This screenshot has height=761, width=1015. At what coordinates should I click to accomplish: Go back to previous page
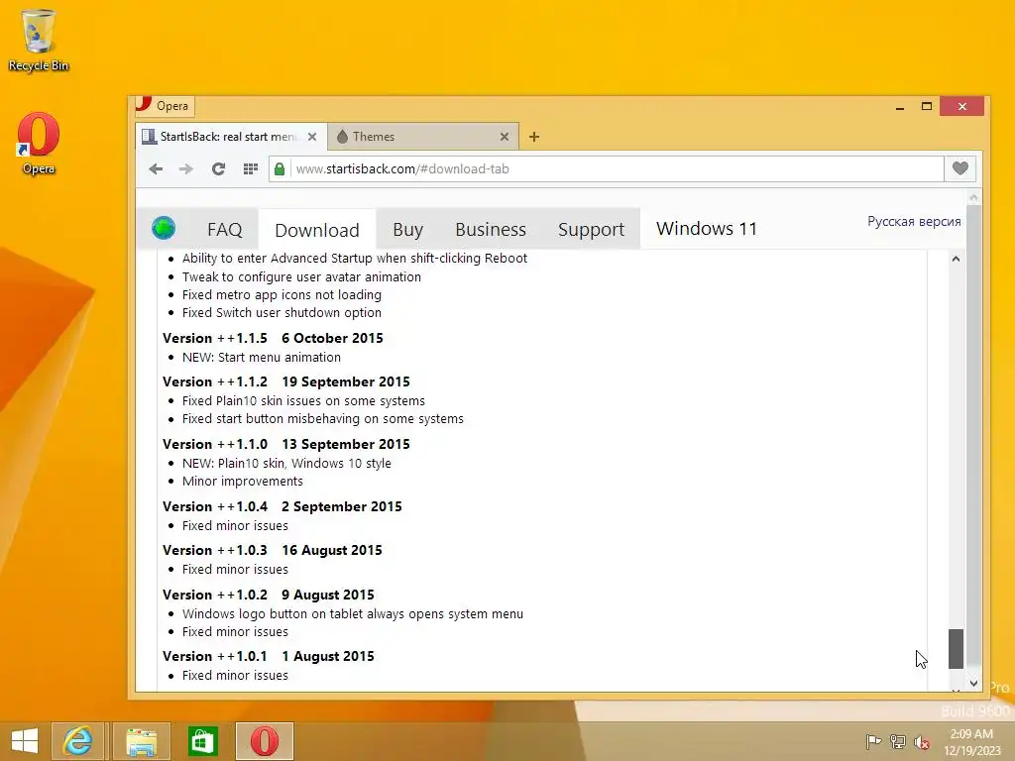point(156,168)
